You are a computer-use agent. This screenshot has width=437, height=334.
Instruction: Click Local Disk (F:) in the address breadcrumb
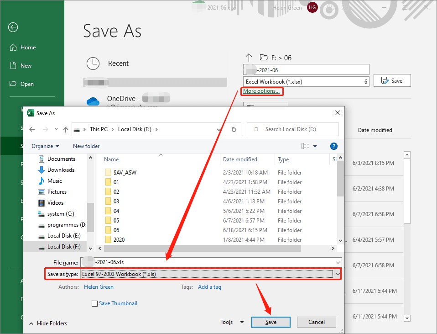point(135,129)
